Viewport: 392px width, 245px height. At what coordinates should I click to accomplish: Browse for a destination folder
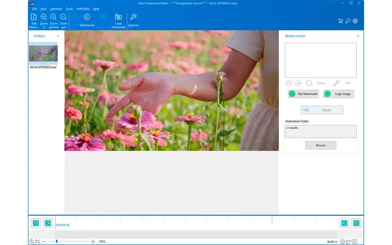tap(320, 146)
